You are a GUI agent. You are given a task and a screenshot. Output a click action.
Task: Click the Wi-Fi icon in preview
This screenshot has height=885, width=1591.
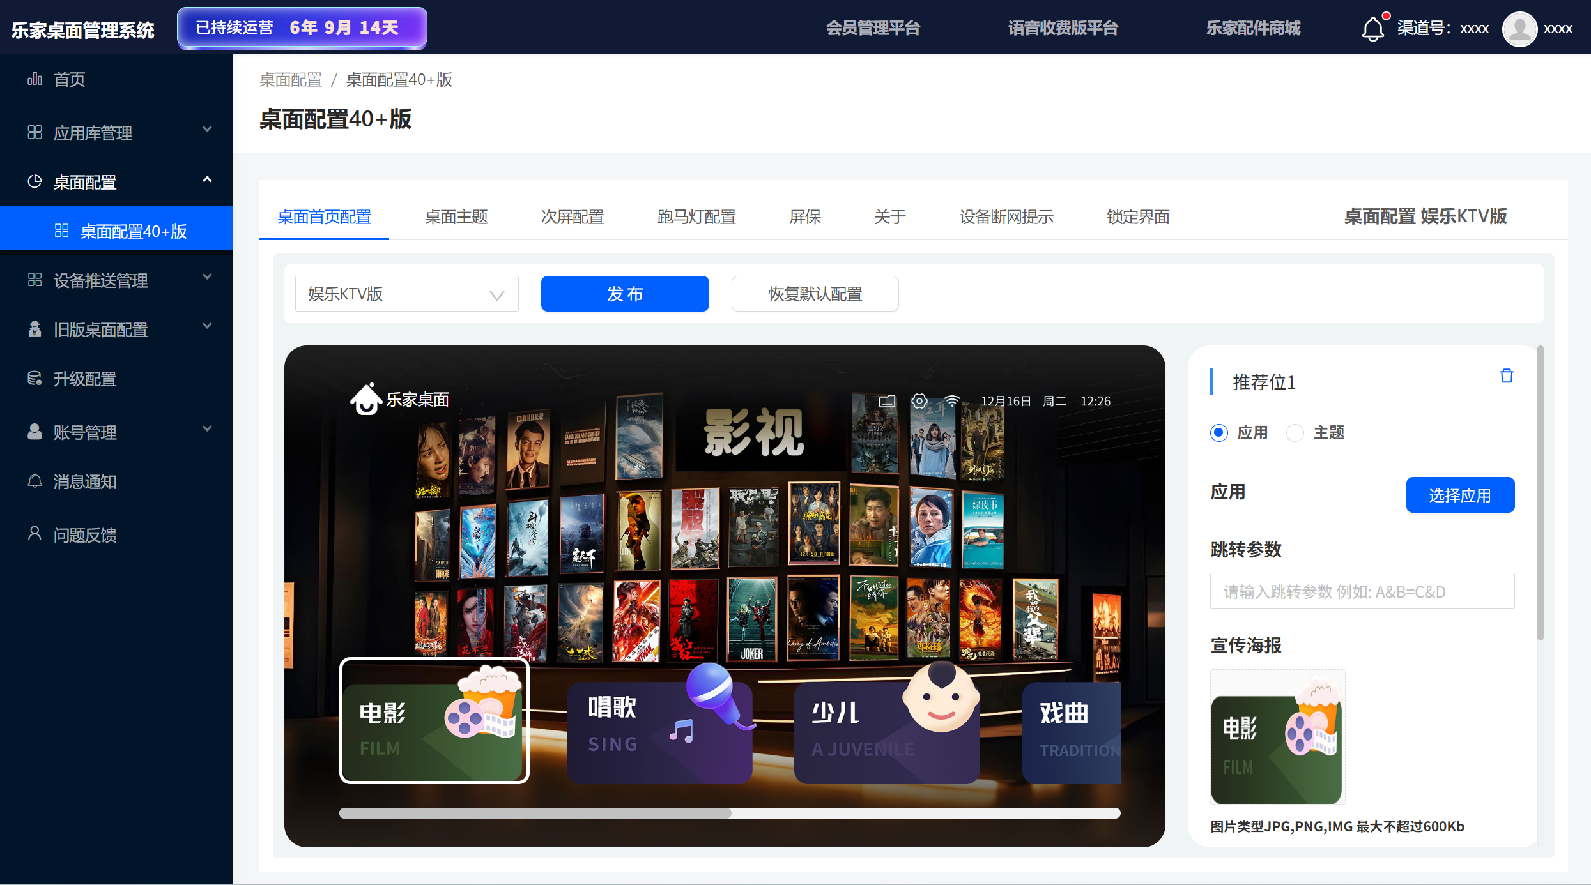[x=952, y=401]
